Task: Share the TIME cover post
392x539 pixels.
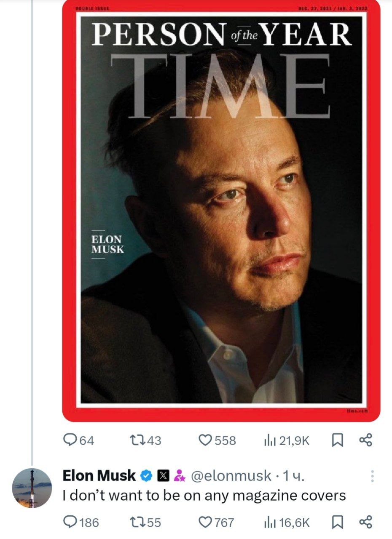Action: [x=365, y=440]
